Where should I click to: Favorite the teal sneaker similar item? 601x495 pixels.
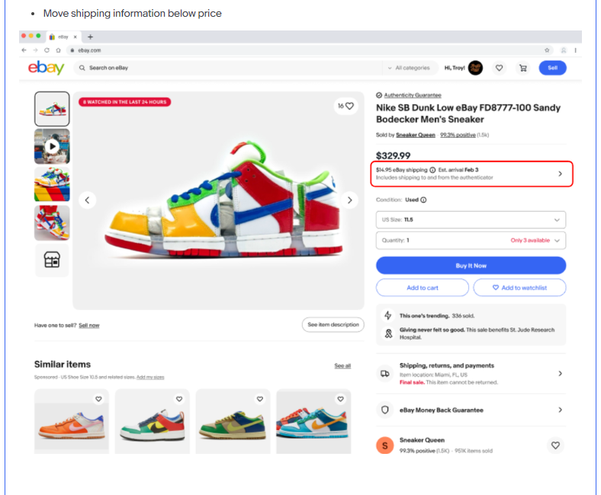pos(340,399)
